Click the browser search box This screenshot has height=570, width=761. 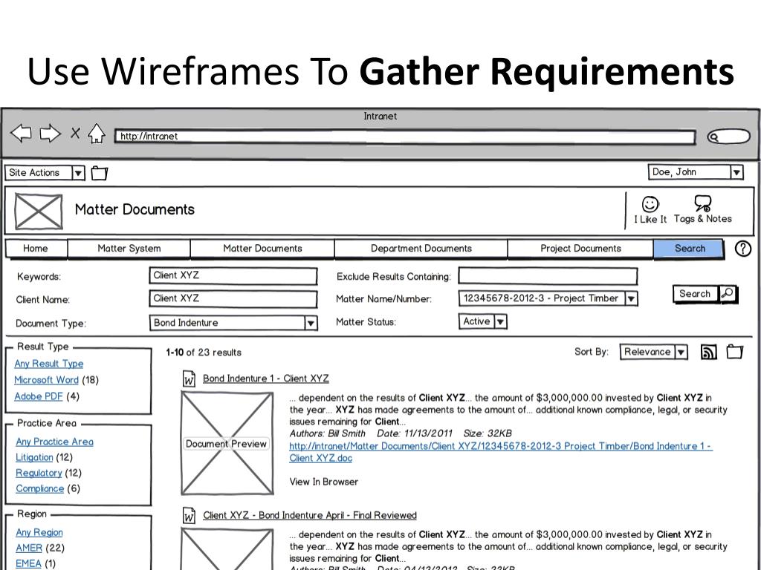tap(728, 137)
